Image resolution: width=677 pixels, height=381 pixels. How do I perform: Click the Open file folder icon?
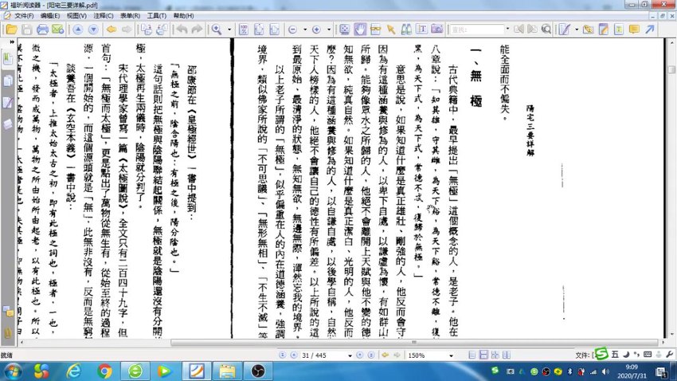12,29
